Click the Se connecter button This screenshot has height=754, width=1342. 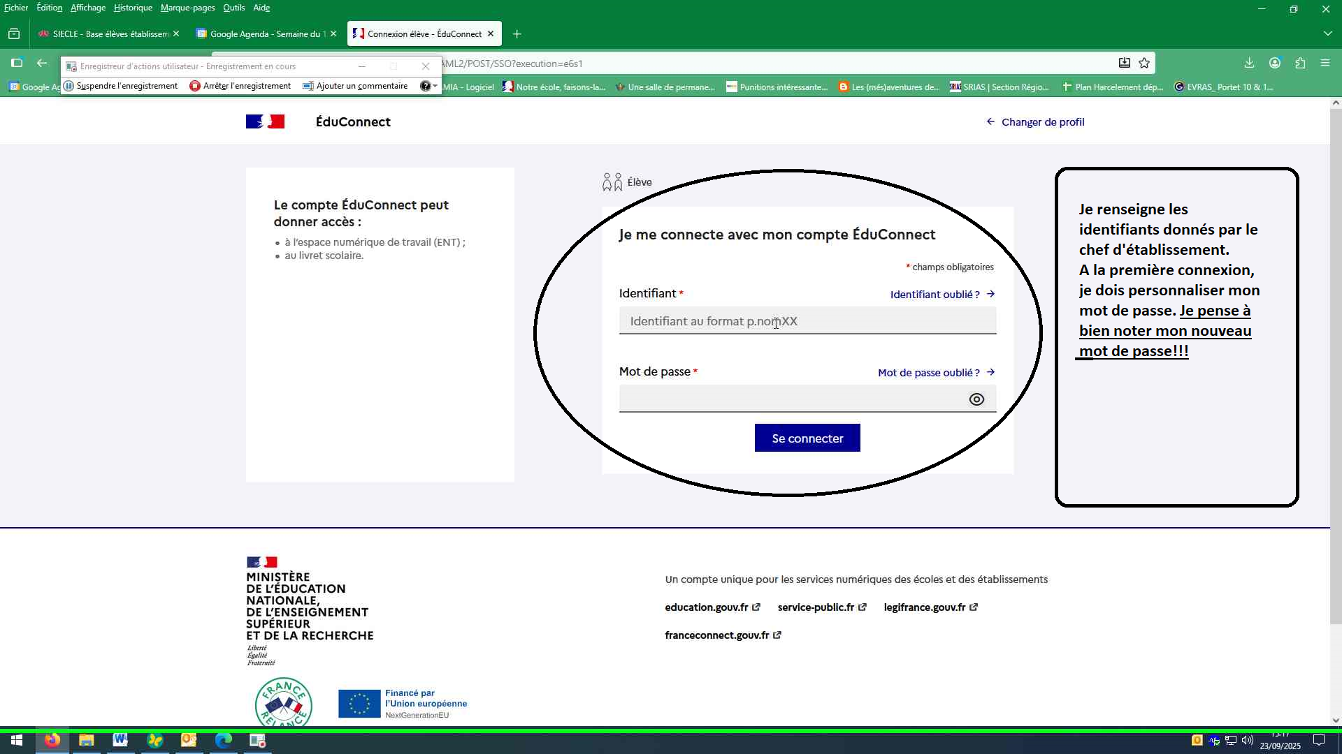(x=807, y=438)
